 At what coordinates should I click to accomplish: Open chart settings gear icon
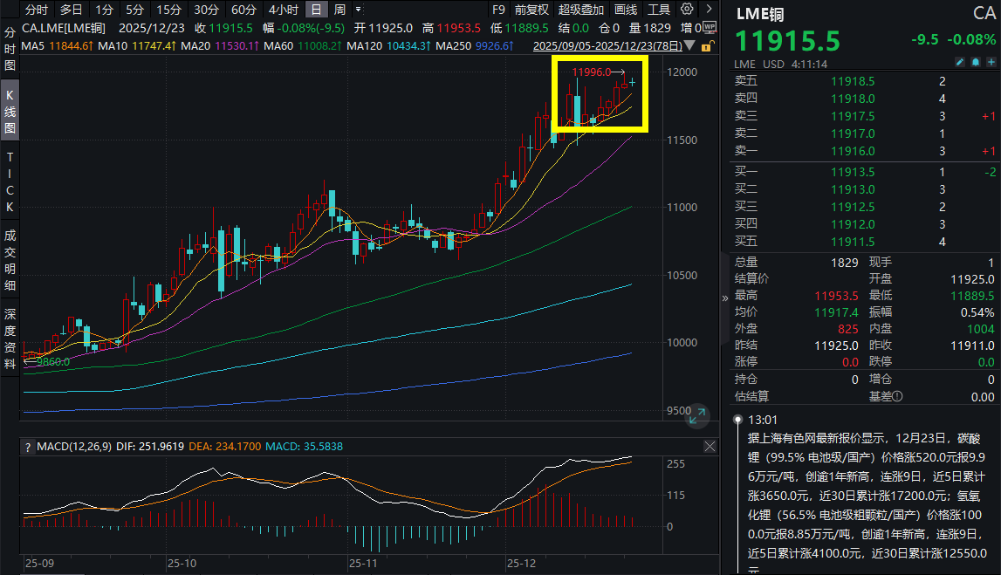[x=687, y=10]
